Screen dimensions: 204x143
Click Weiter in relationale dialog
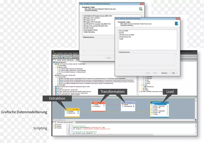[x=156, y=73]
